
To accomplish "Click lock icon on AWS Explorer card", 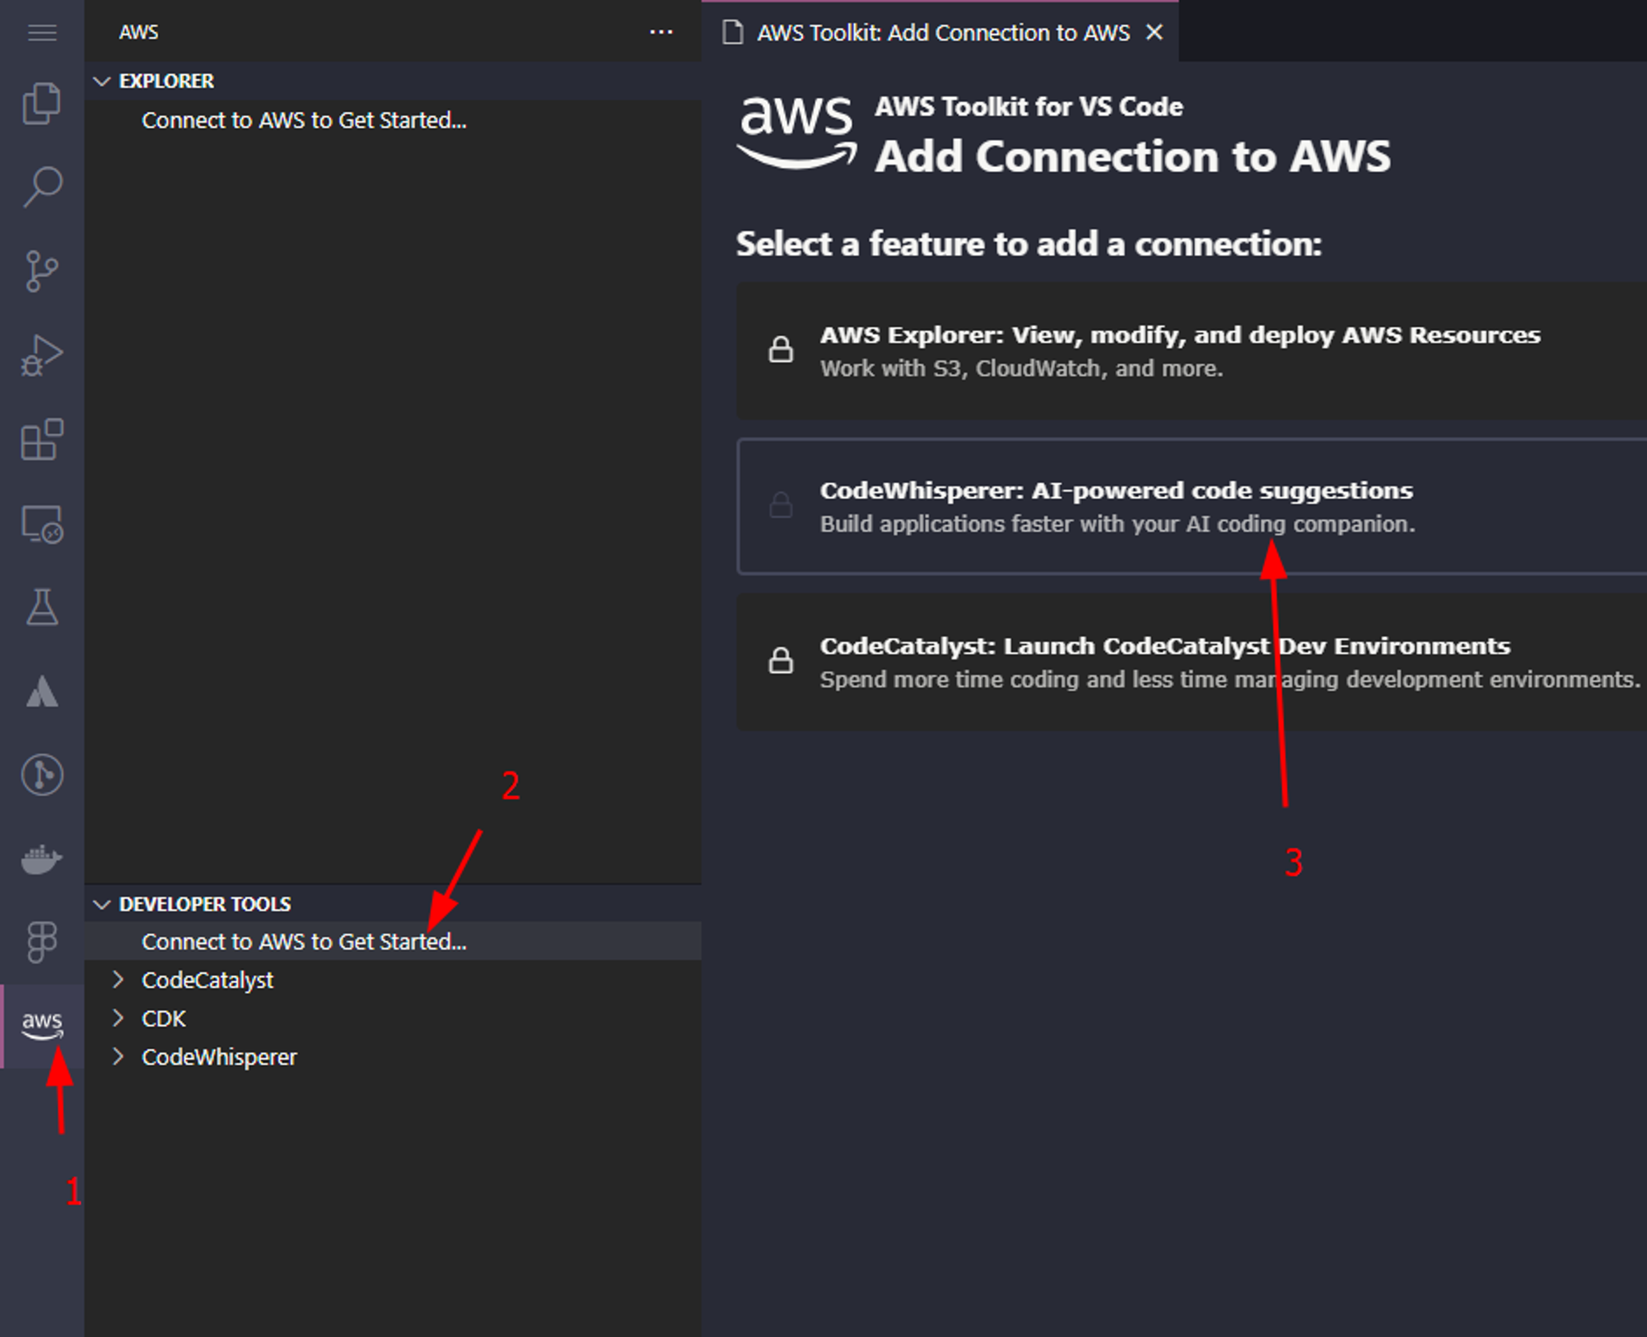I will coord(781,349).
